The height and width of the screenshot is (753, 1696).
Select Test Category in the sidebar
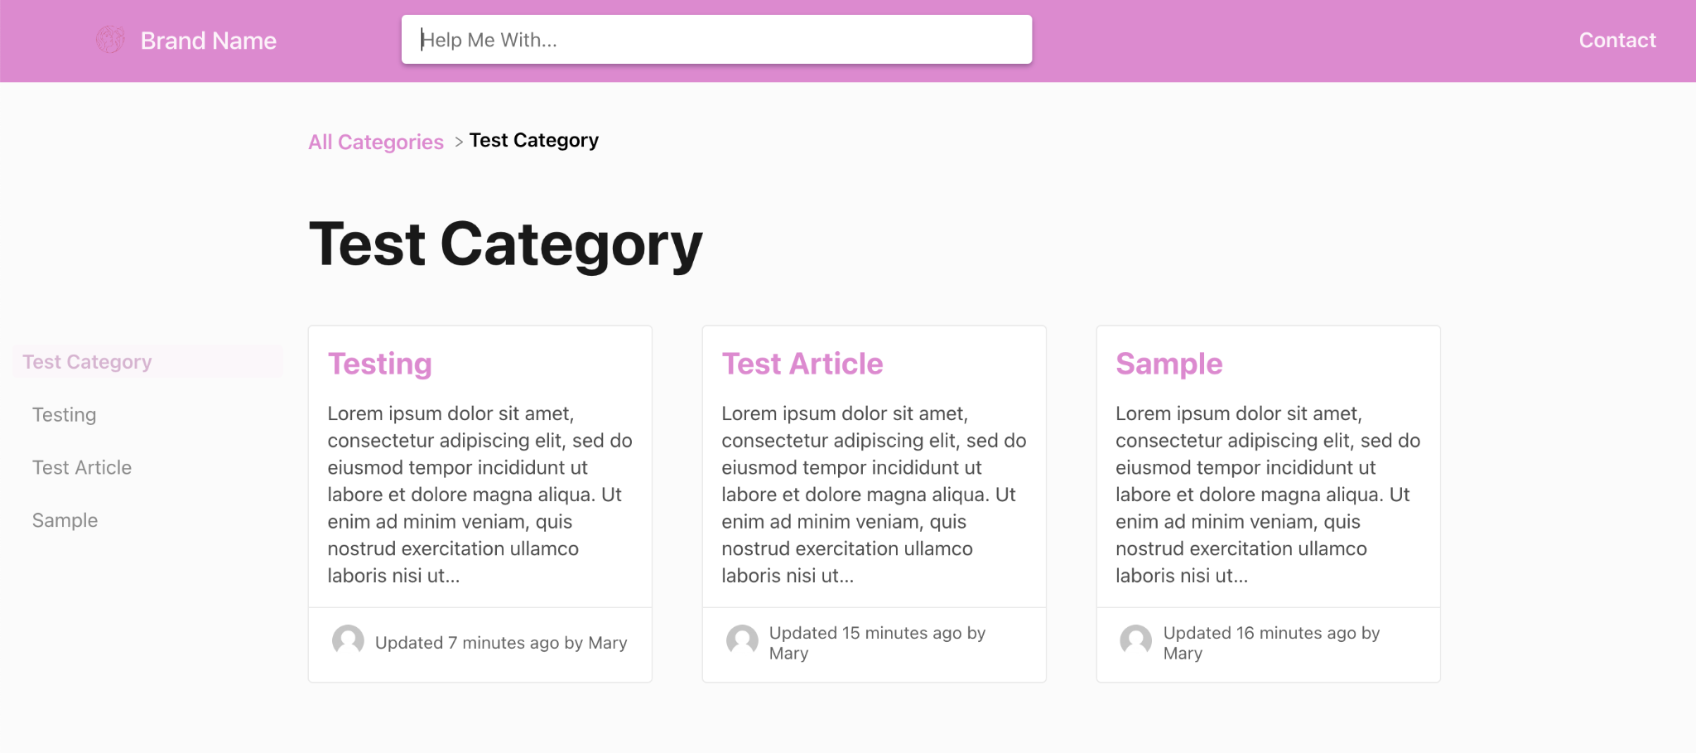coord(147,362)
